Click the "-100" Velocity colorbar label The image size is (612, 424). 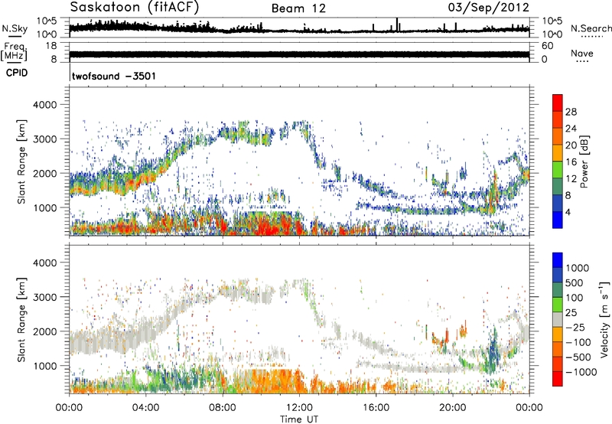tap(578, 342)
